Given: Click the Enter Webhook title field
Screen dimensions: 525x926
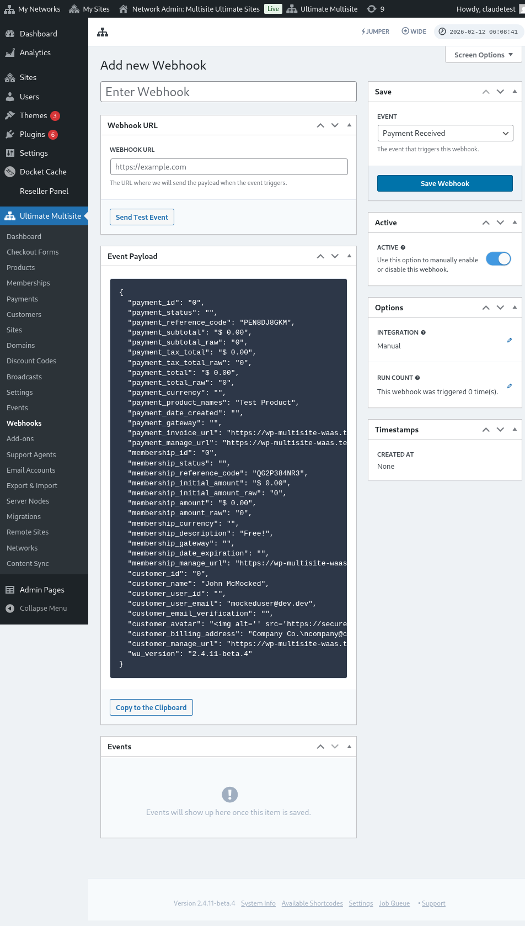Looking at the screenshot, I should click(228, 92).
